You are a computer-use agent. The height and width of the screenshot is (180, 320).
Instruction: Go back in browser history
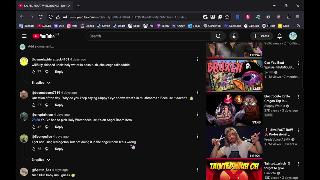pos(22,17)
